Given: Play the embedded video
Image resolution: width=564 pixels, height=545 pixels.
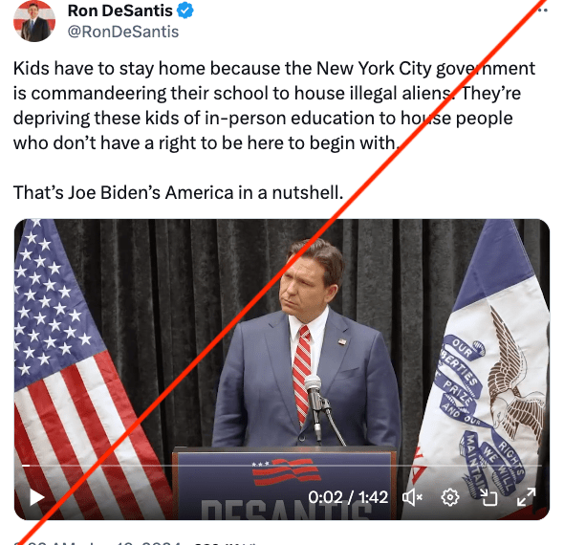Looking at the screenshot, I should click(36, 497).
